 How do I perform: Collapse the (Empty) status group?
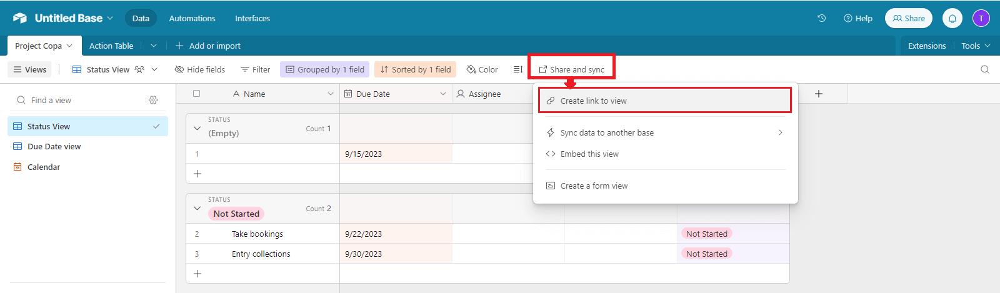click(x=197, y=129)
